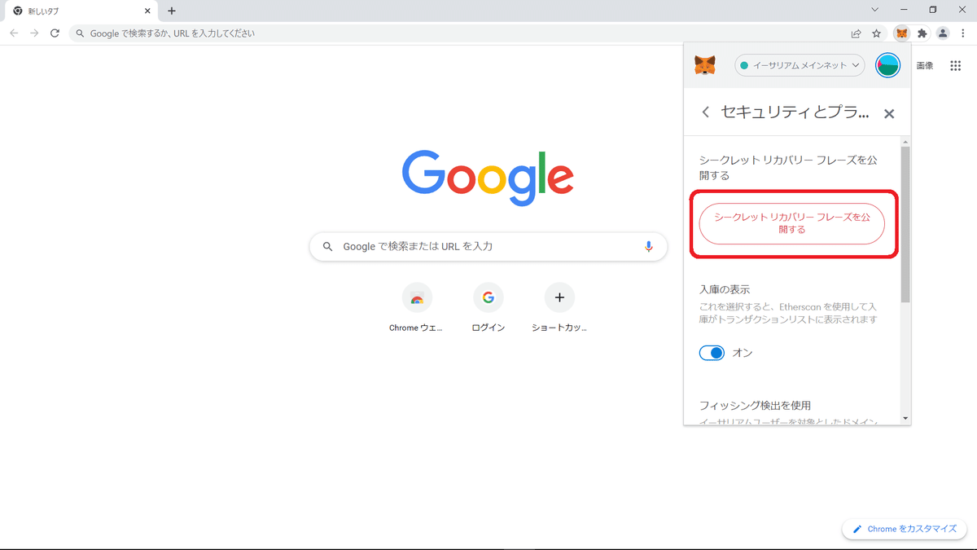Go back using the browser back arrow
Viewport: 977px width, 550px height.
tap(14, 33)
